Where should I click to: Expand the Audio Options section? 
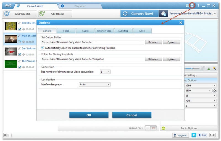[189, 128]
